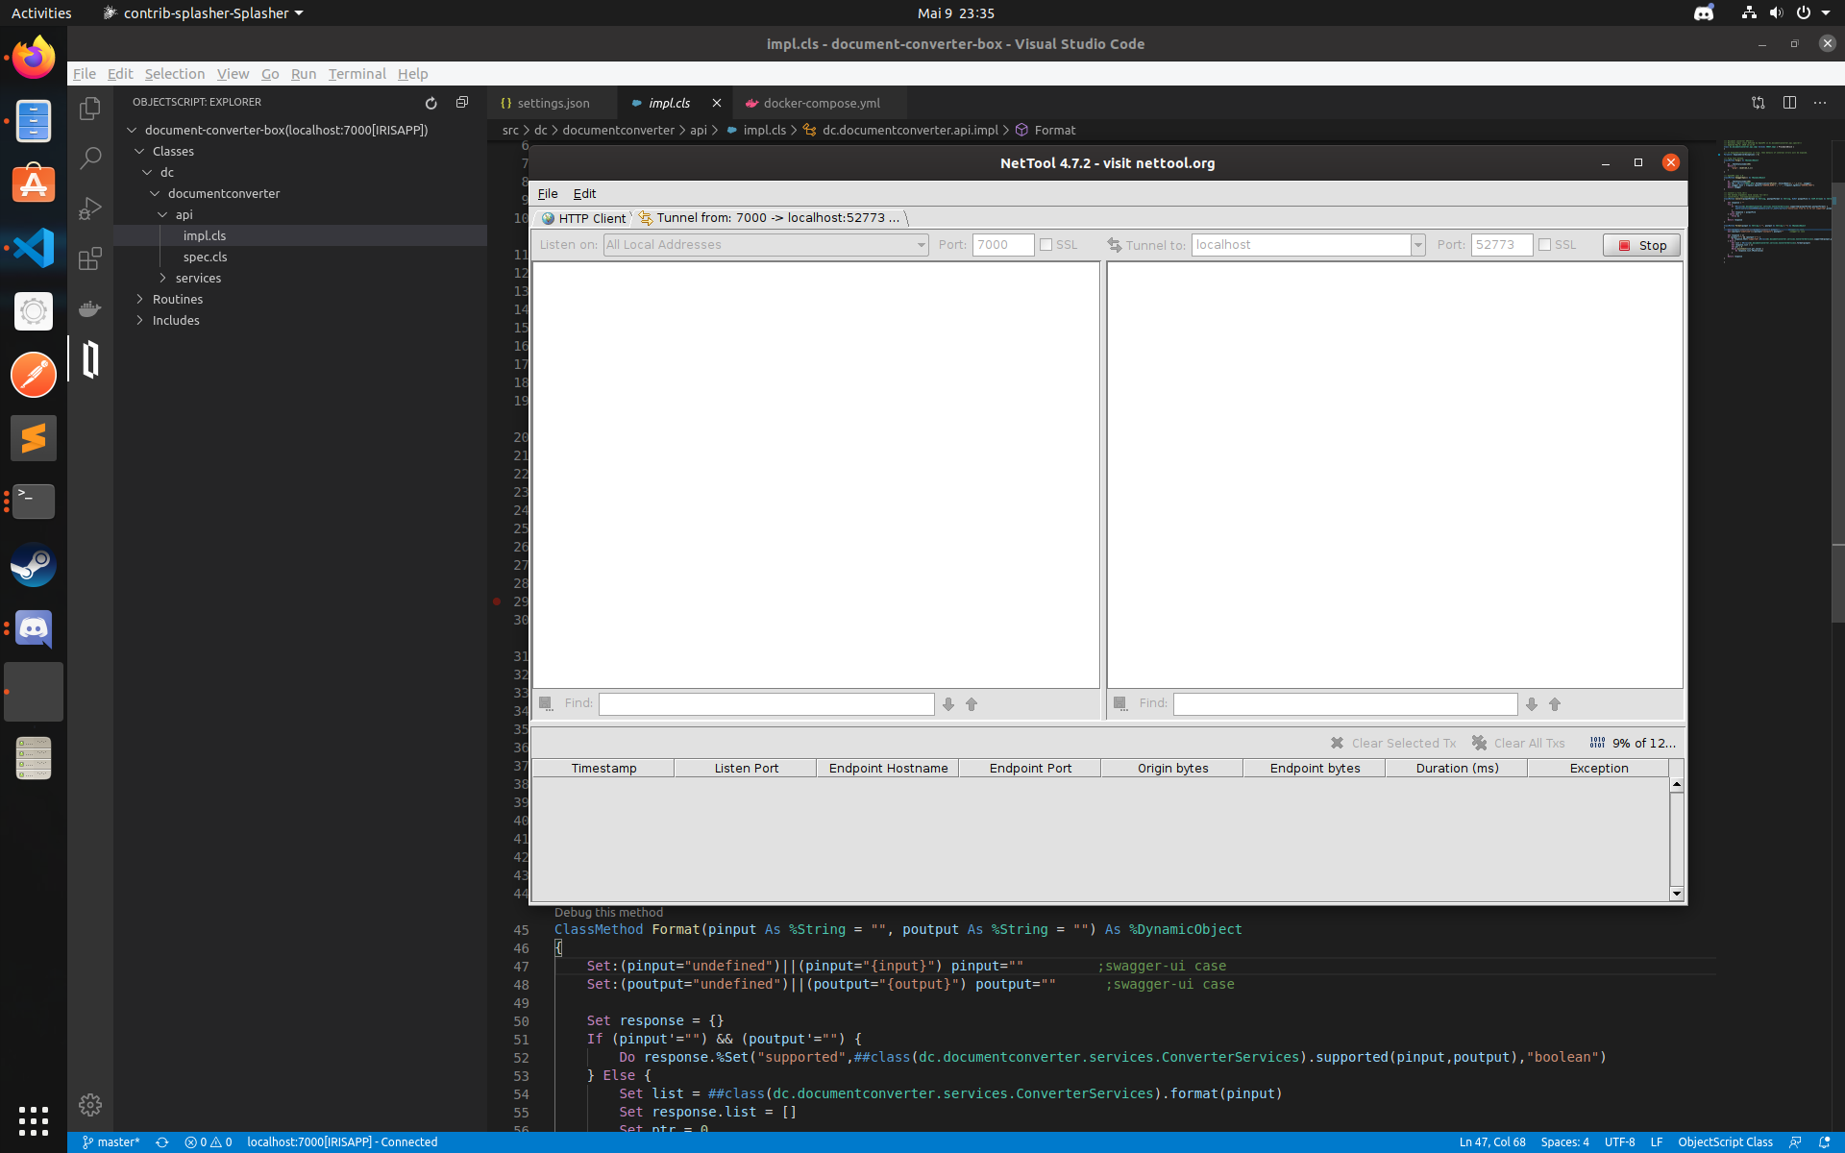Click Debug this method link
Viewport: 1845px width, 1153px height.
point(608,913)
